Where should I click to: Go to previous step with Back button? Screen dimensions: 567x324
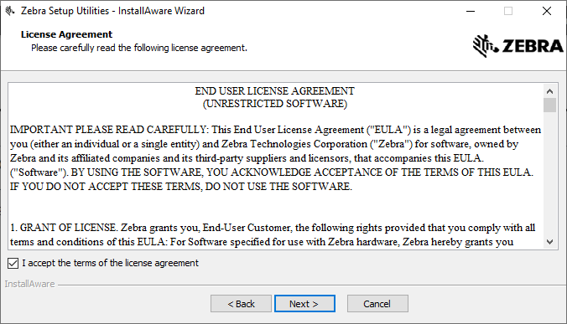pyautogui.click(x=241, y=304)
